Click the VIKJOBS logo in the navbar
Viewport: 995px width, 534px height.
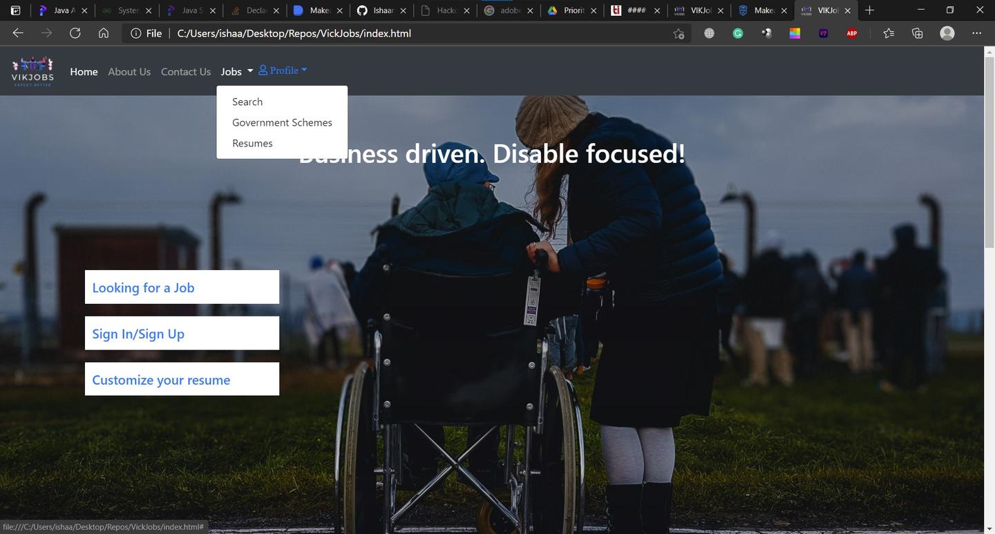[32, 71]
